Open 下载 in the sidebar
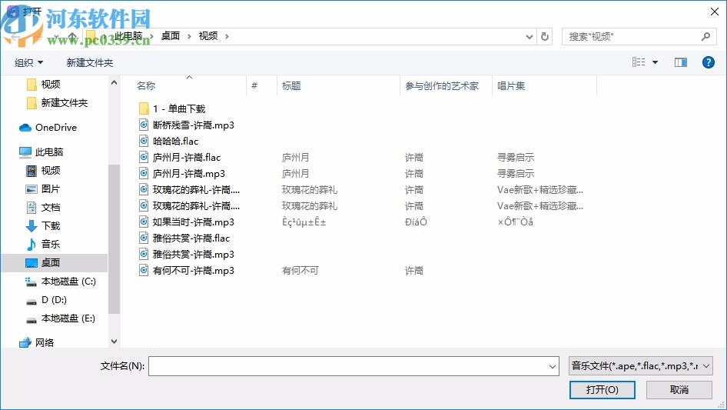This screenshot has width=727, height=410. [50, 225]
